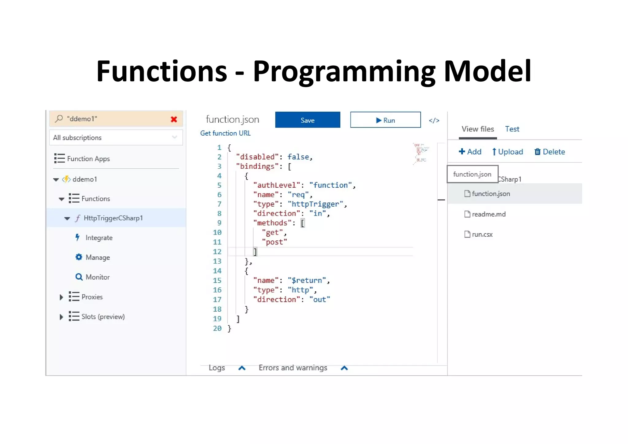Collapse the HttpTriggerCSharp1 function node
The height and width of the screenshot is (444, 628).
click(x=67, y=218)
